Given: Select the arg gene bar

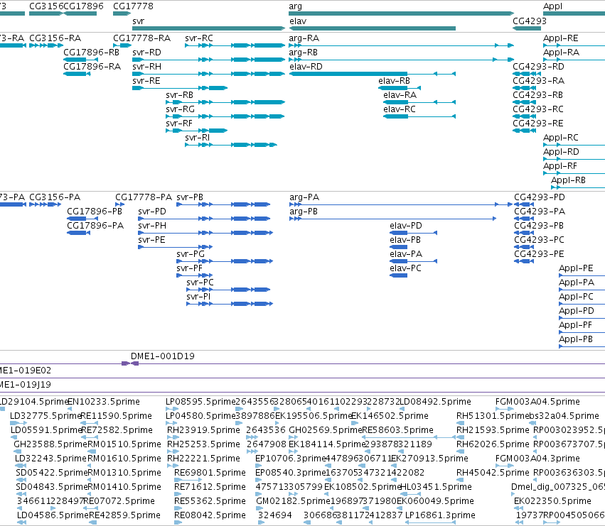Looking at the screenshot, I should (401, 13).
